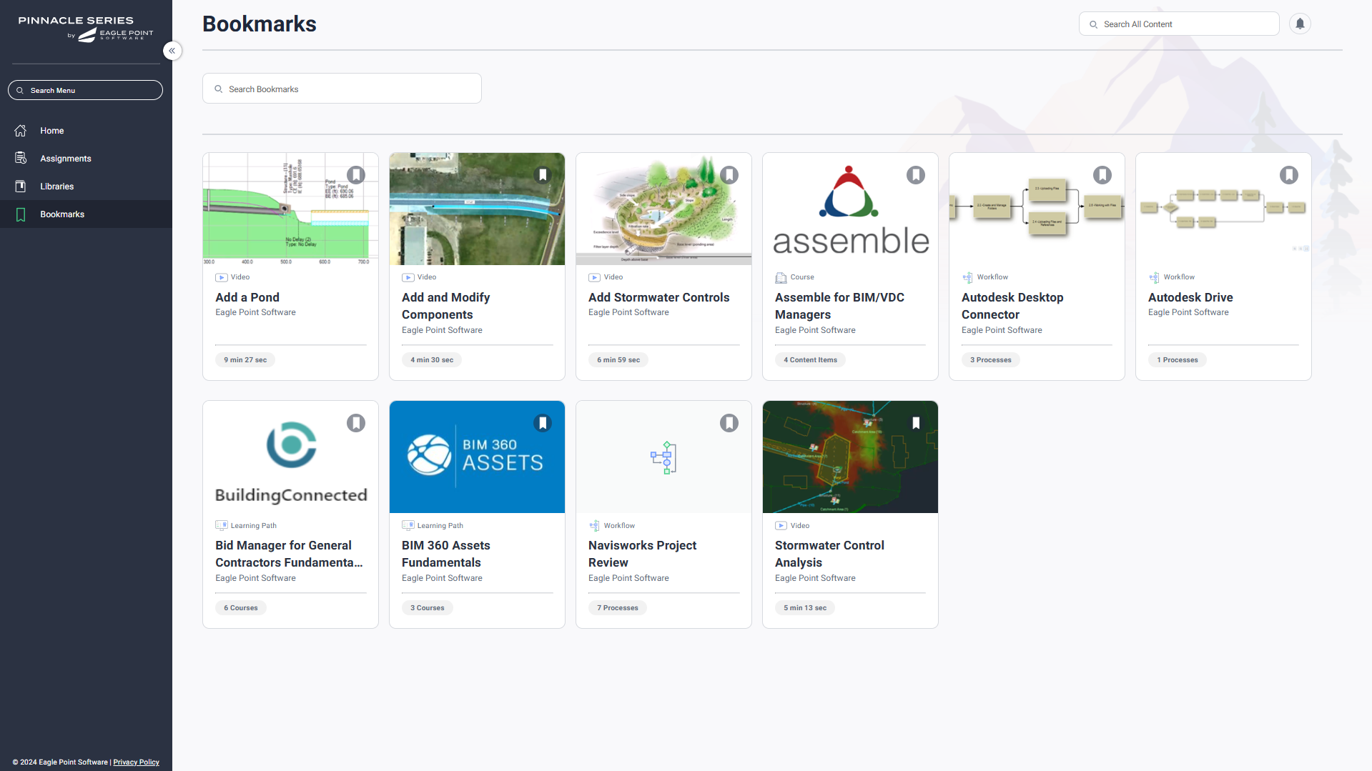
Task: Focus the Search Menu field
Action: coord(85,90)
